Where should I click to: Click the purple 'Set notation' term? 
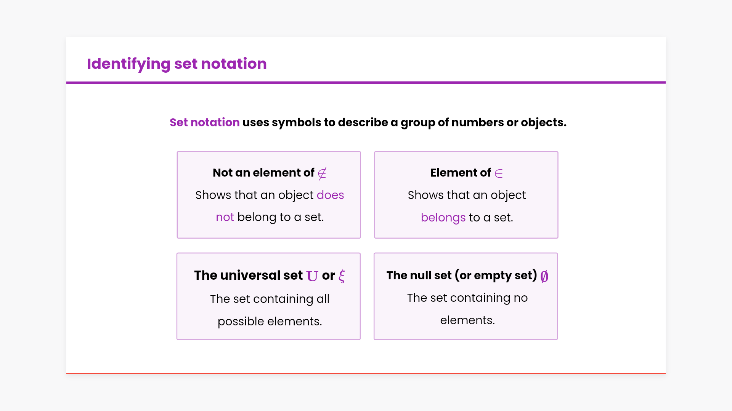(x=204, y=123)
